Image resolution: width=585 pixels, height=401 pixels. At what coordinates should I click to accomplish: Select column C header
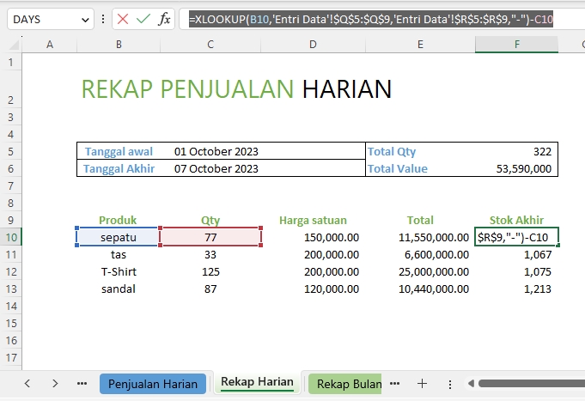(210, 45)
